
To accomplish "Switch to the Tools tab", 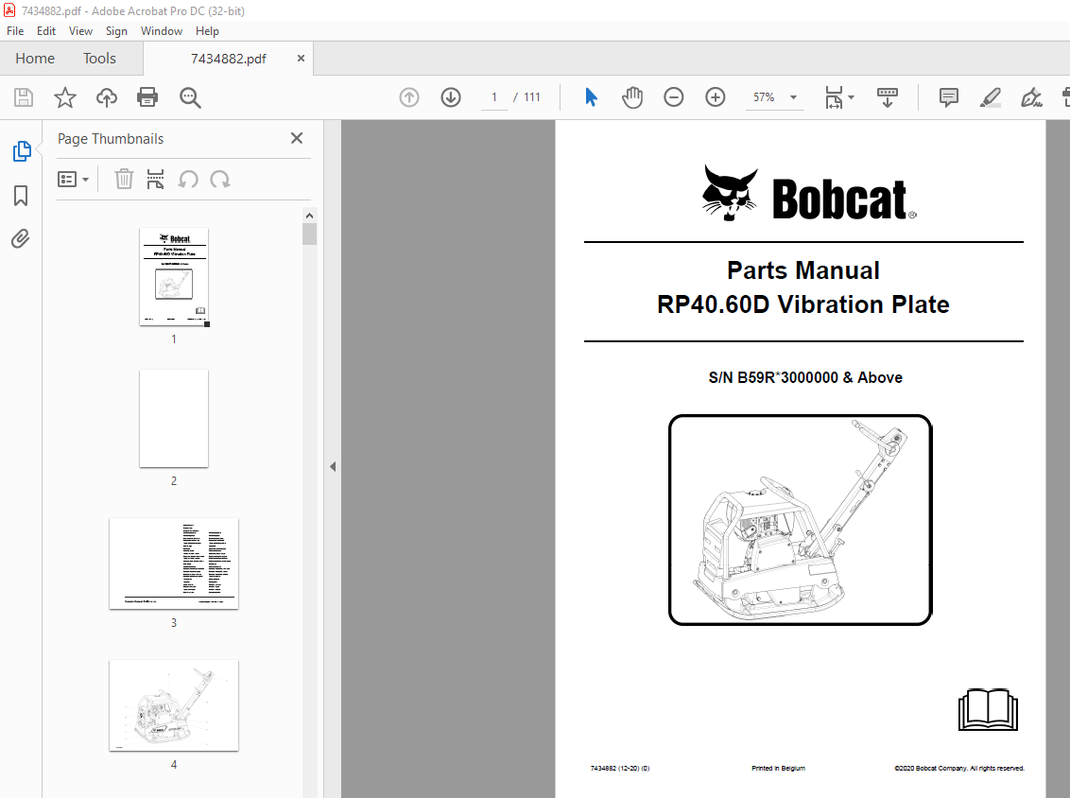I will click(99, 59).
